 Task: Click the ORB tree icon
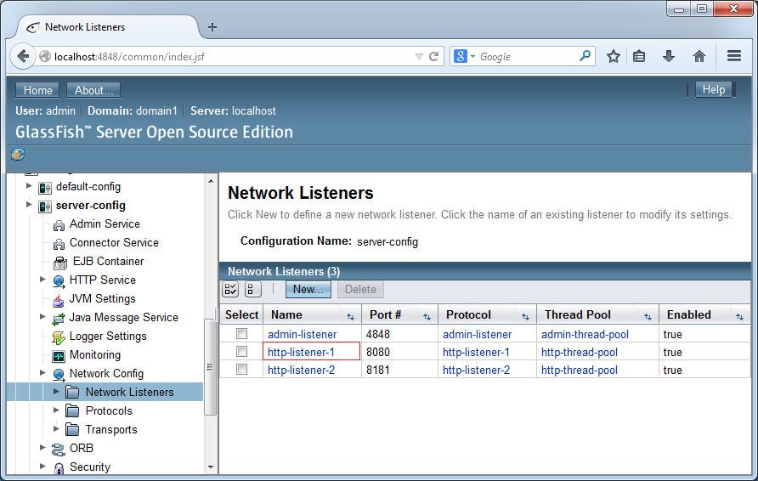[x=59, y=450]
